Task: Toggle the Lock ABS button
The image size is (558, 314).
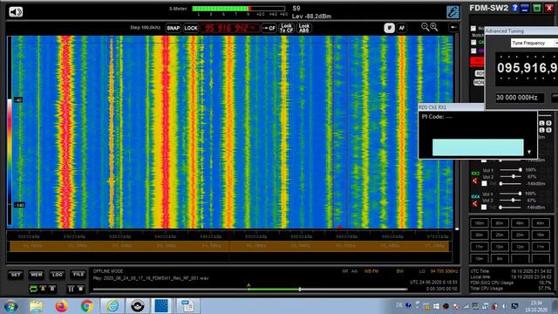Action: click(304, 28)
